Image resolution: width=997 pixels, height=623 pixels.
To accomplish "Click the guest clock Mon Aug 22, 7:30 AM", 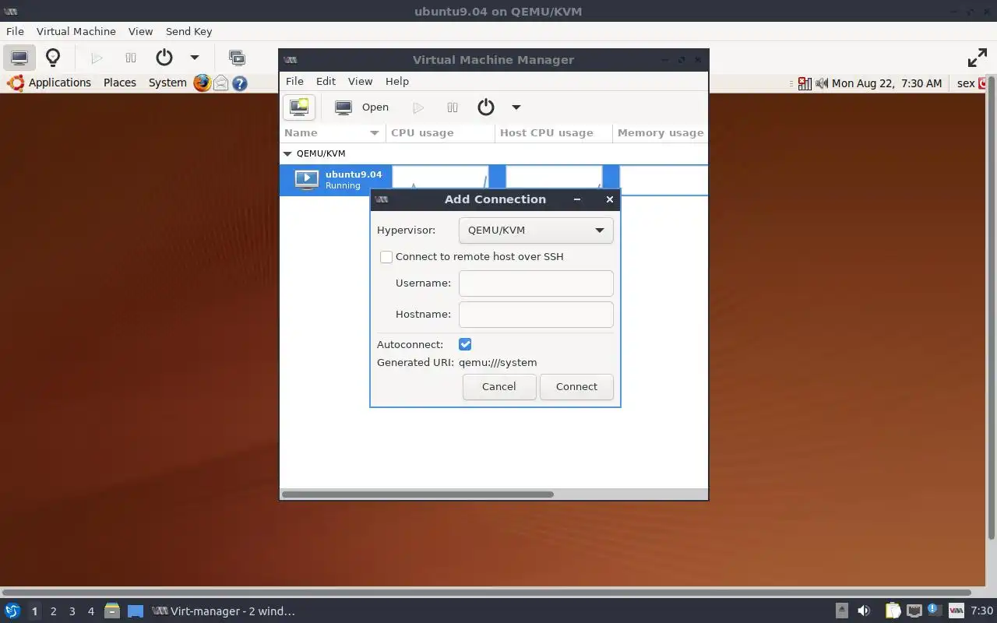I will [886, 83].
